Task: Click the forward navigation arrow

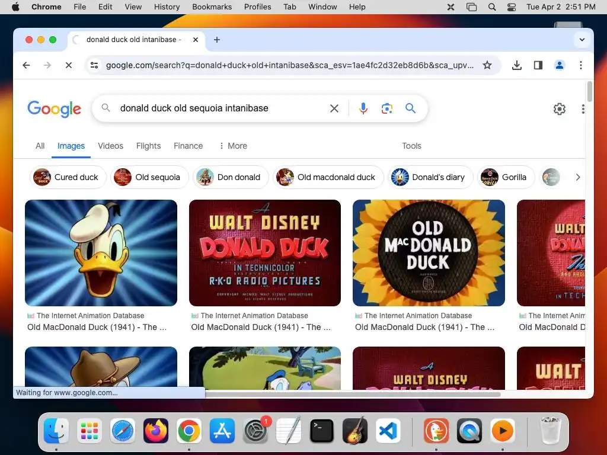Action: [x=47, y=65]
